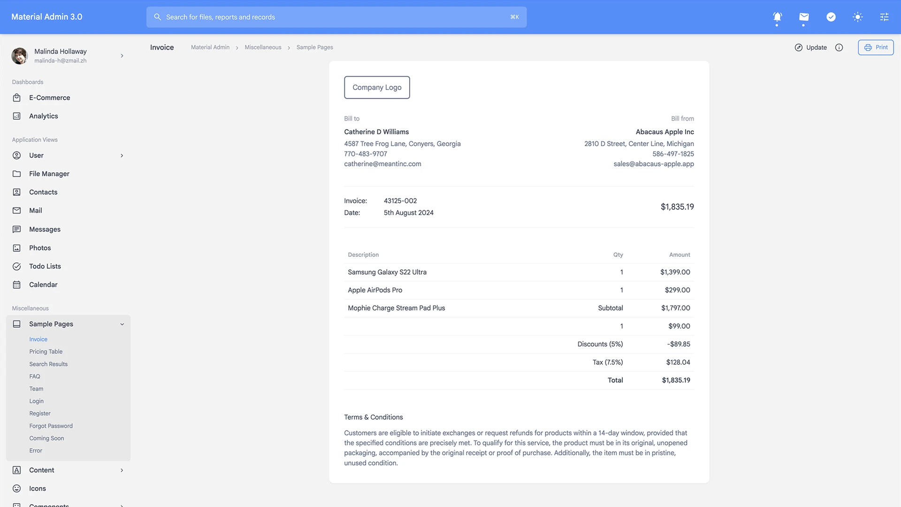
Task: Click the Analytics chart icon
Action: point(16,116)
